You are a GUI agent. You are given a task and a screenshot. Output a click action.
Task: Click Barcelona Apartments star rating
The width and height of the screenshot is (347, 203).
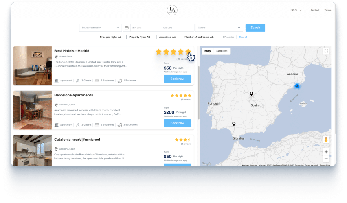[x=181, y=96]
